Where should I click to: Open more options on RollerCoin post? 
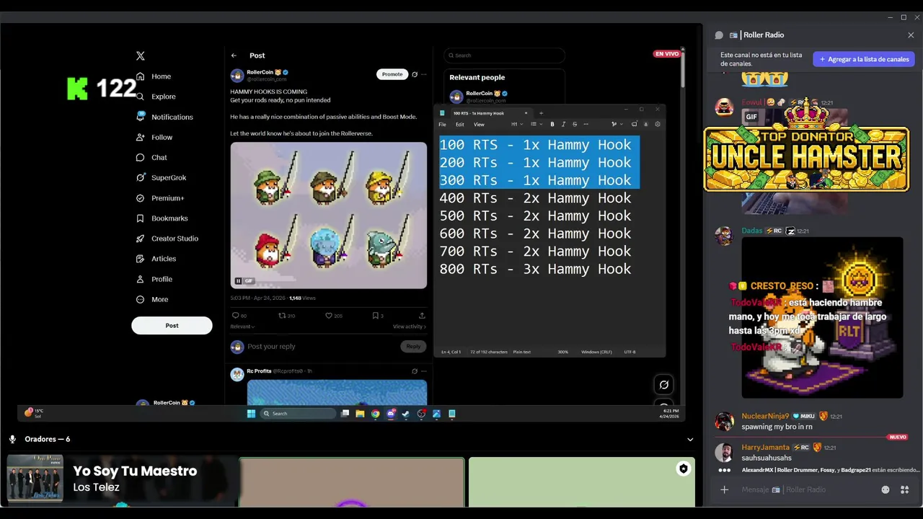(x=424, y=74)
